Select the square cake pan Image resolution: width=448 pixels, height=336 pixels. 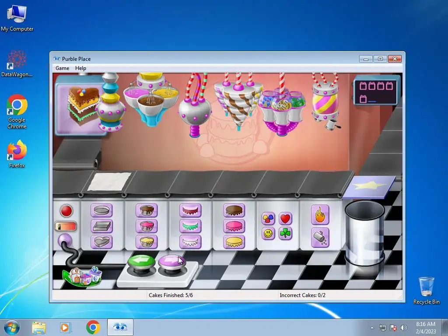[x=101, y=226]
